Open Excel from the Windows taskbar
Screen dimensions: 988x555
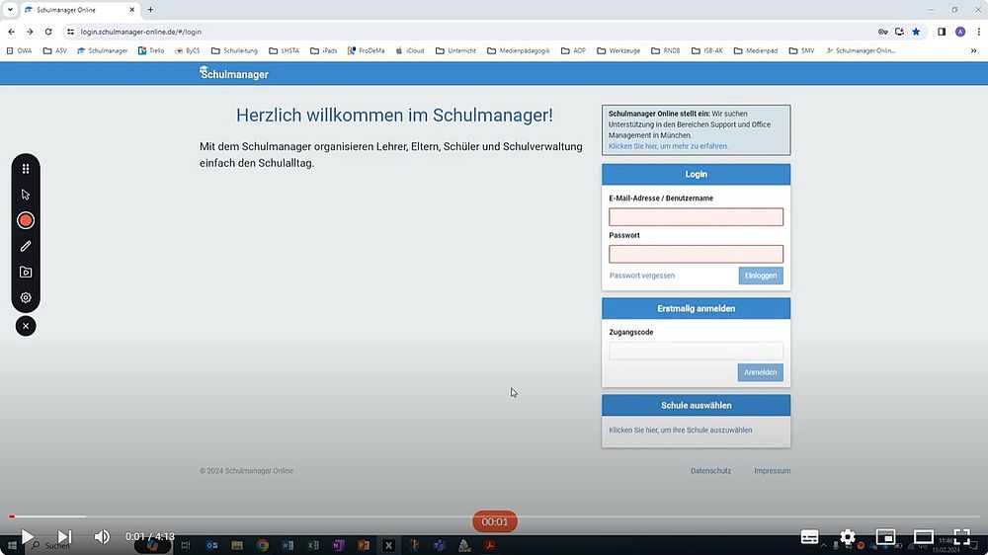click(x=313, y=545)
